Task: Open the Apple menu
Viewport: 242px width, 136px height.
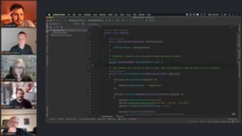Action: pos(49,14)
